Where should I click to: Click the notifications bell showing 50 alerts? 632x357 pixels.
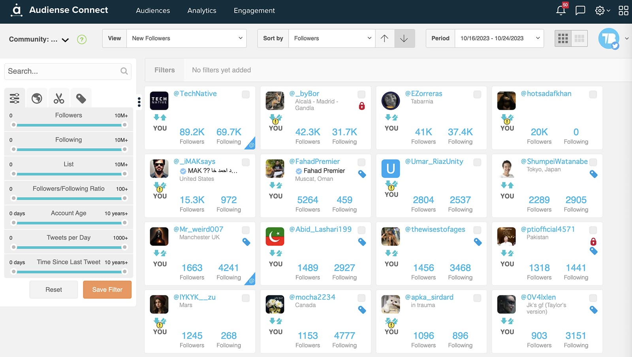click(x=561, y=11)
